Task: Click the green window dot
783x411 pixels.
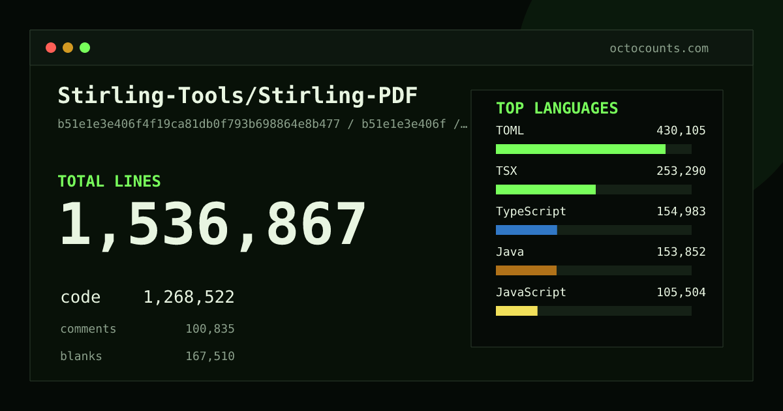Action: [x=85, y=48]
